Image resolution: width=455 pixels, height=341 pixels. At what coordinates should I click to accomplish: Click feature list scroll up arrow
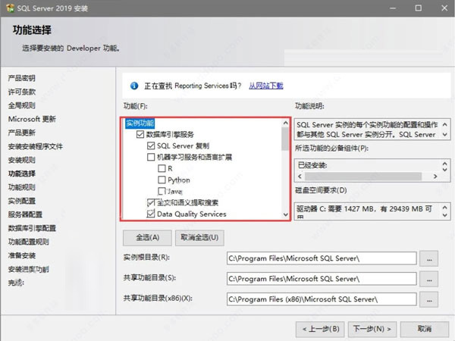pos(286,124)
